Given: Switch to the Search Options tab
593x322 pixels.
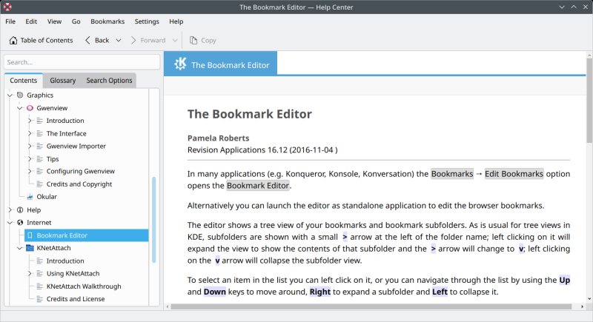Looking at the screenshot, I should [x=109, y=80].
